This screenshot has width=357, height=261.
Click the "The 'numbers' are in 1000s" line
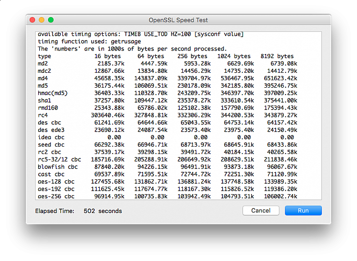tap(132, 49)
